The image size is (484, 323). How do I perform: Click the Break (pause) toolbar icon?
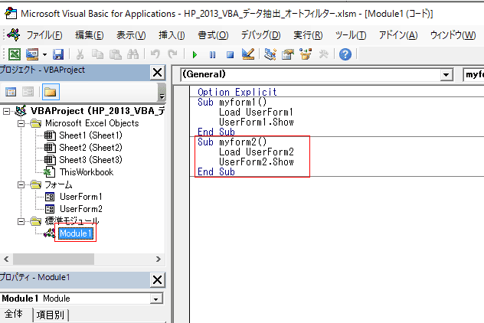tap(212, 54)
